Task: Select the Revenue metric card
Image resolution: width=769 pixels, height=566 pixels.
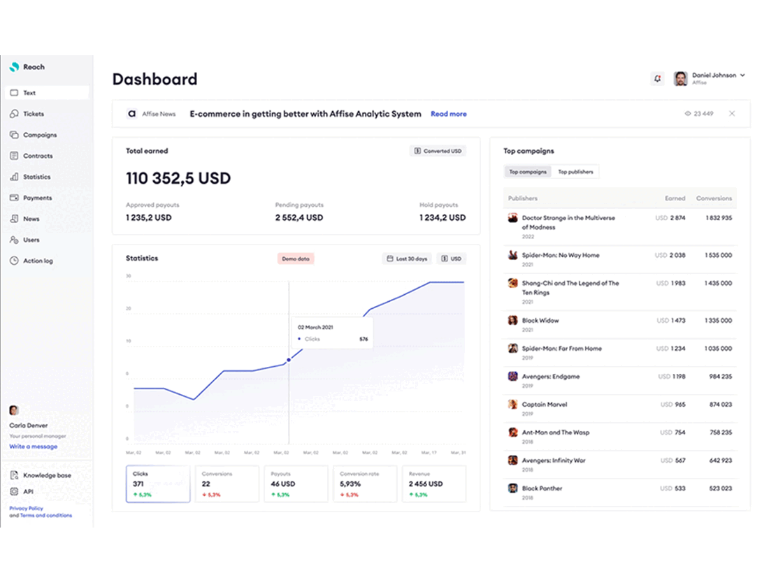Action: 434,484
